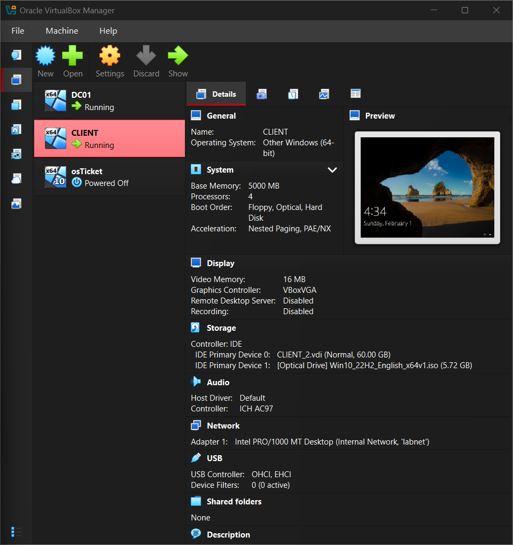
Task: Click the New machine toolbar button
Action: click(45, 61)
